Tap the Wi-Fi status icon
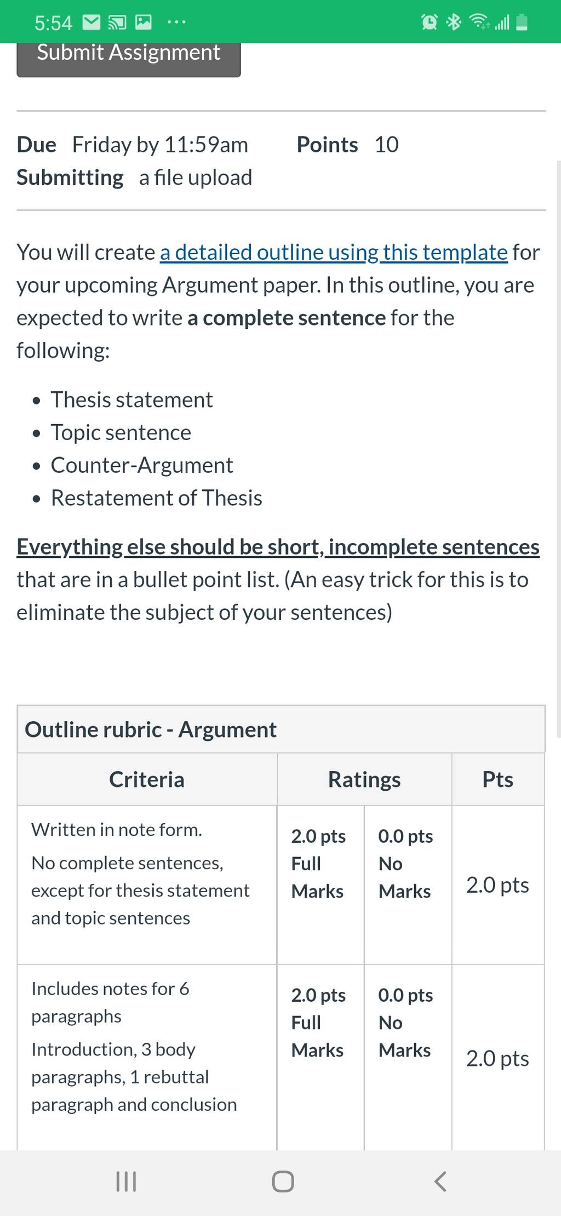The height and width of the screenshot is (1216, 561). click(x=479, y=22)
